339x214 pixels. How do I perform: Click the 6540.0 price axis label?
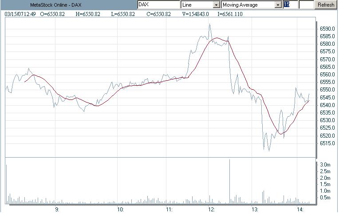click(327, 105)
